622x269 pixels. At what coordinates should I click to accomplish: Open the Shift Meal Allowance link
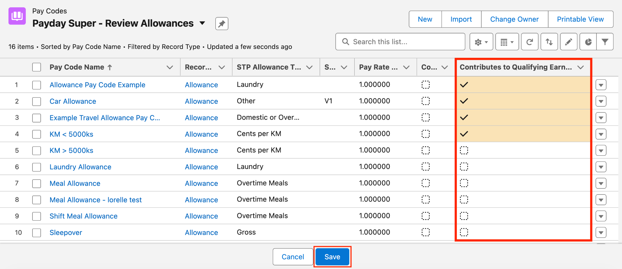84,216
